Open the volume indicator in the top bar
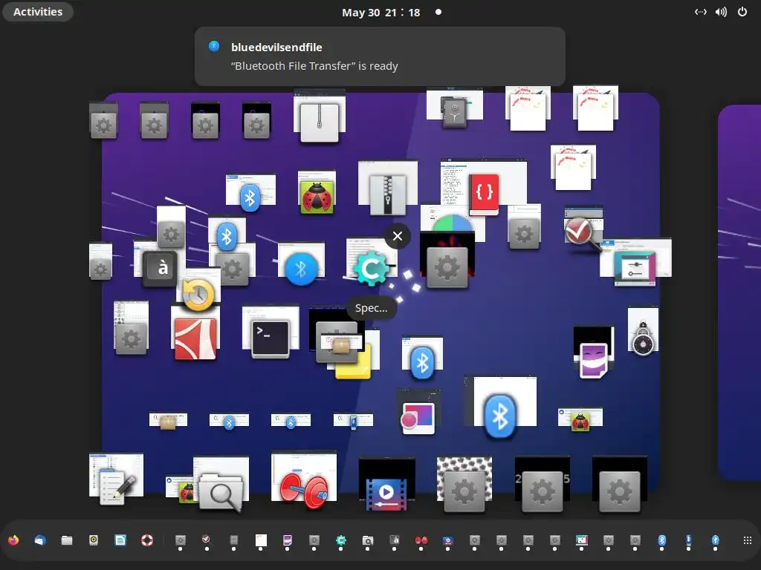The width and height of the screenshot is (761, 570). (721, 12)
